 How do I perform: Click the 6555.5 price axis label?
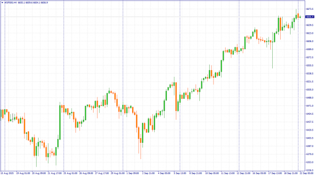[x=309, y=66]
